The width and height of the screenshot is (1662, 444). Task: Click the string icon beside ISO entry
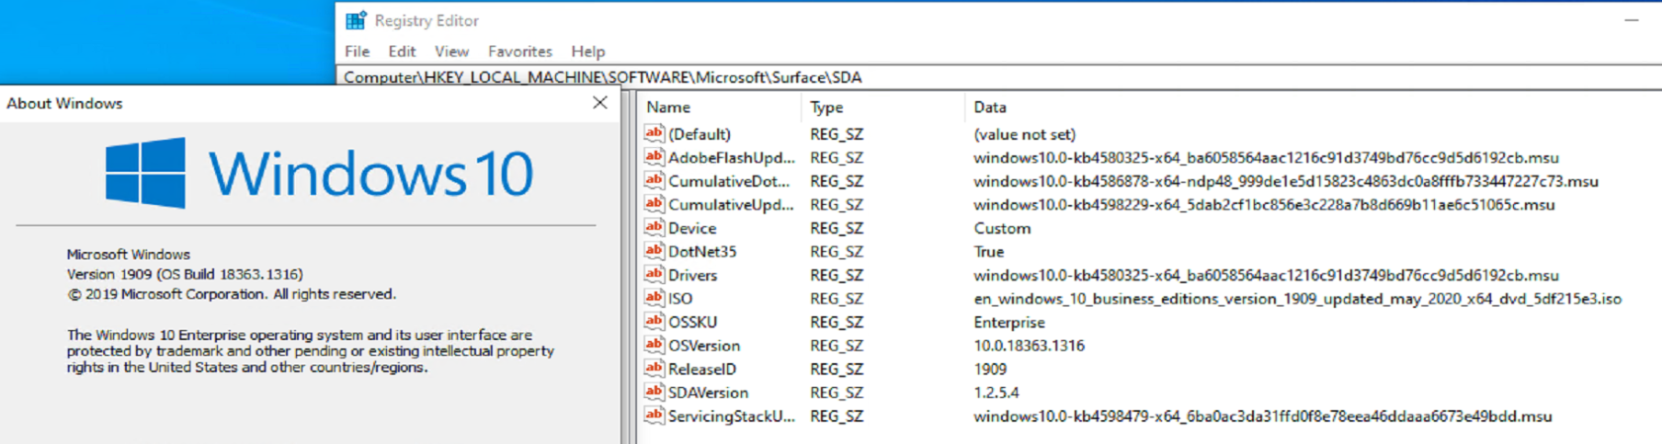pyautogui.click(x=654, y=297)
